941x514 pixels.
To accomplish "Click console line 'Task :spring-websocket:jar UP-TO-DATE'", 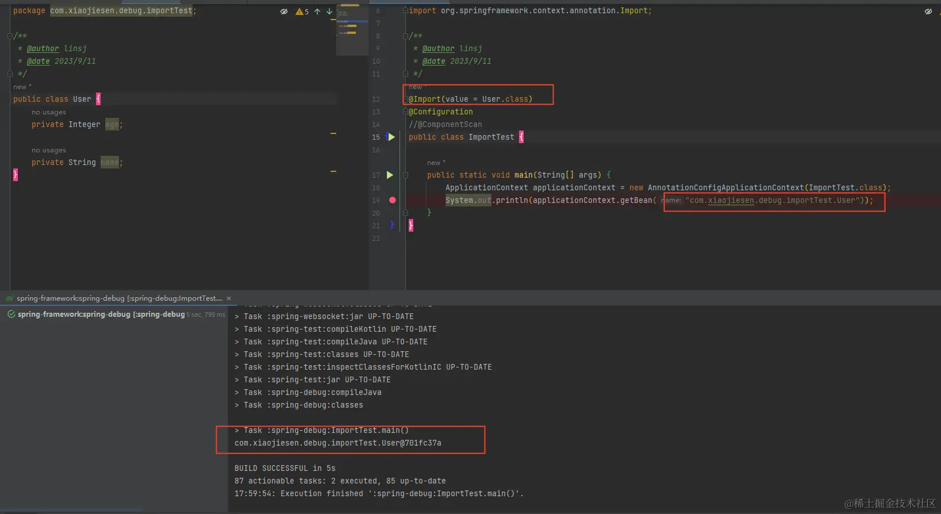I will click(x=324, y=316).
